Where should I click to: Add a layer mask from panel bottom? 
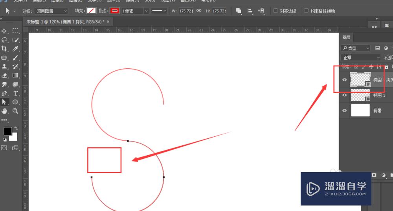(x=374, y=175)
